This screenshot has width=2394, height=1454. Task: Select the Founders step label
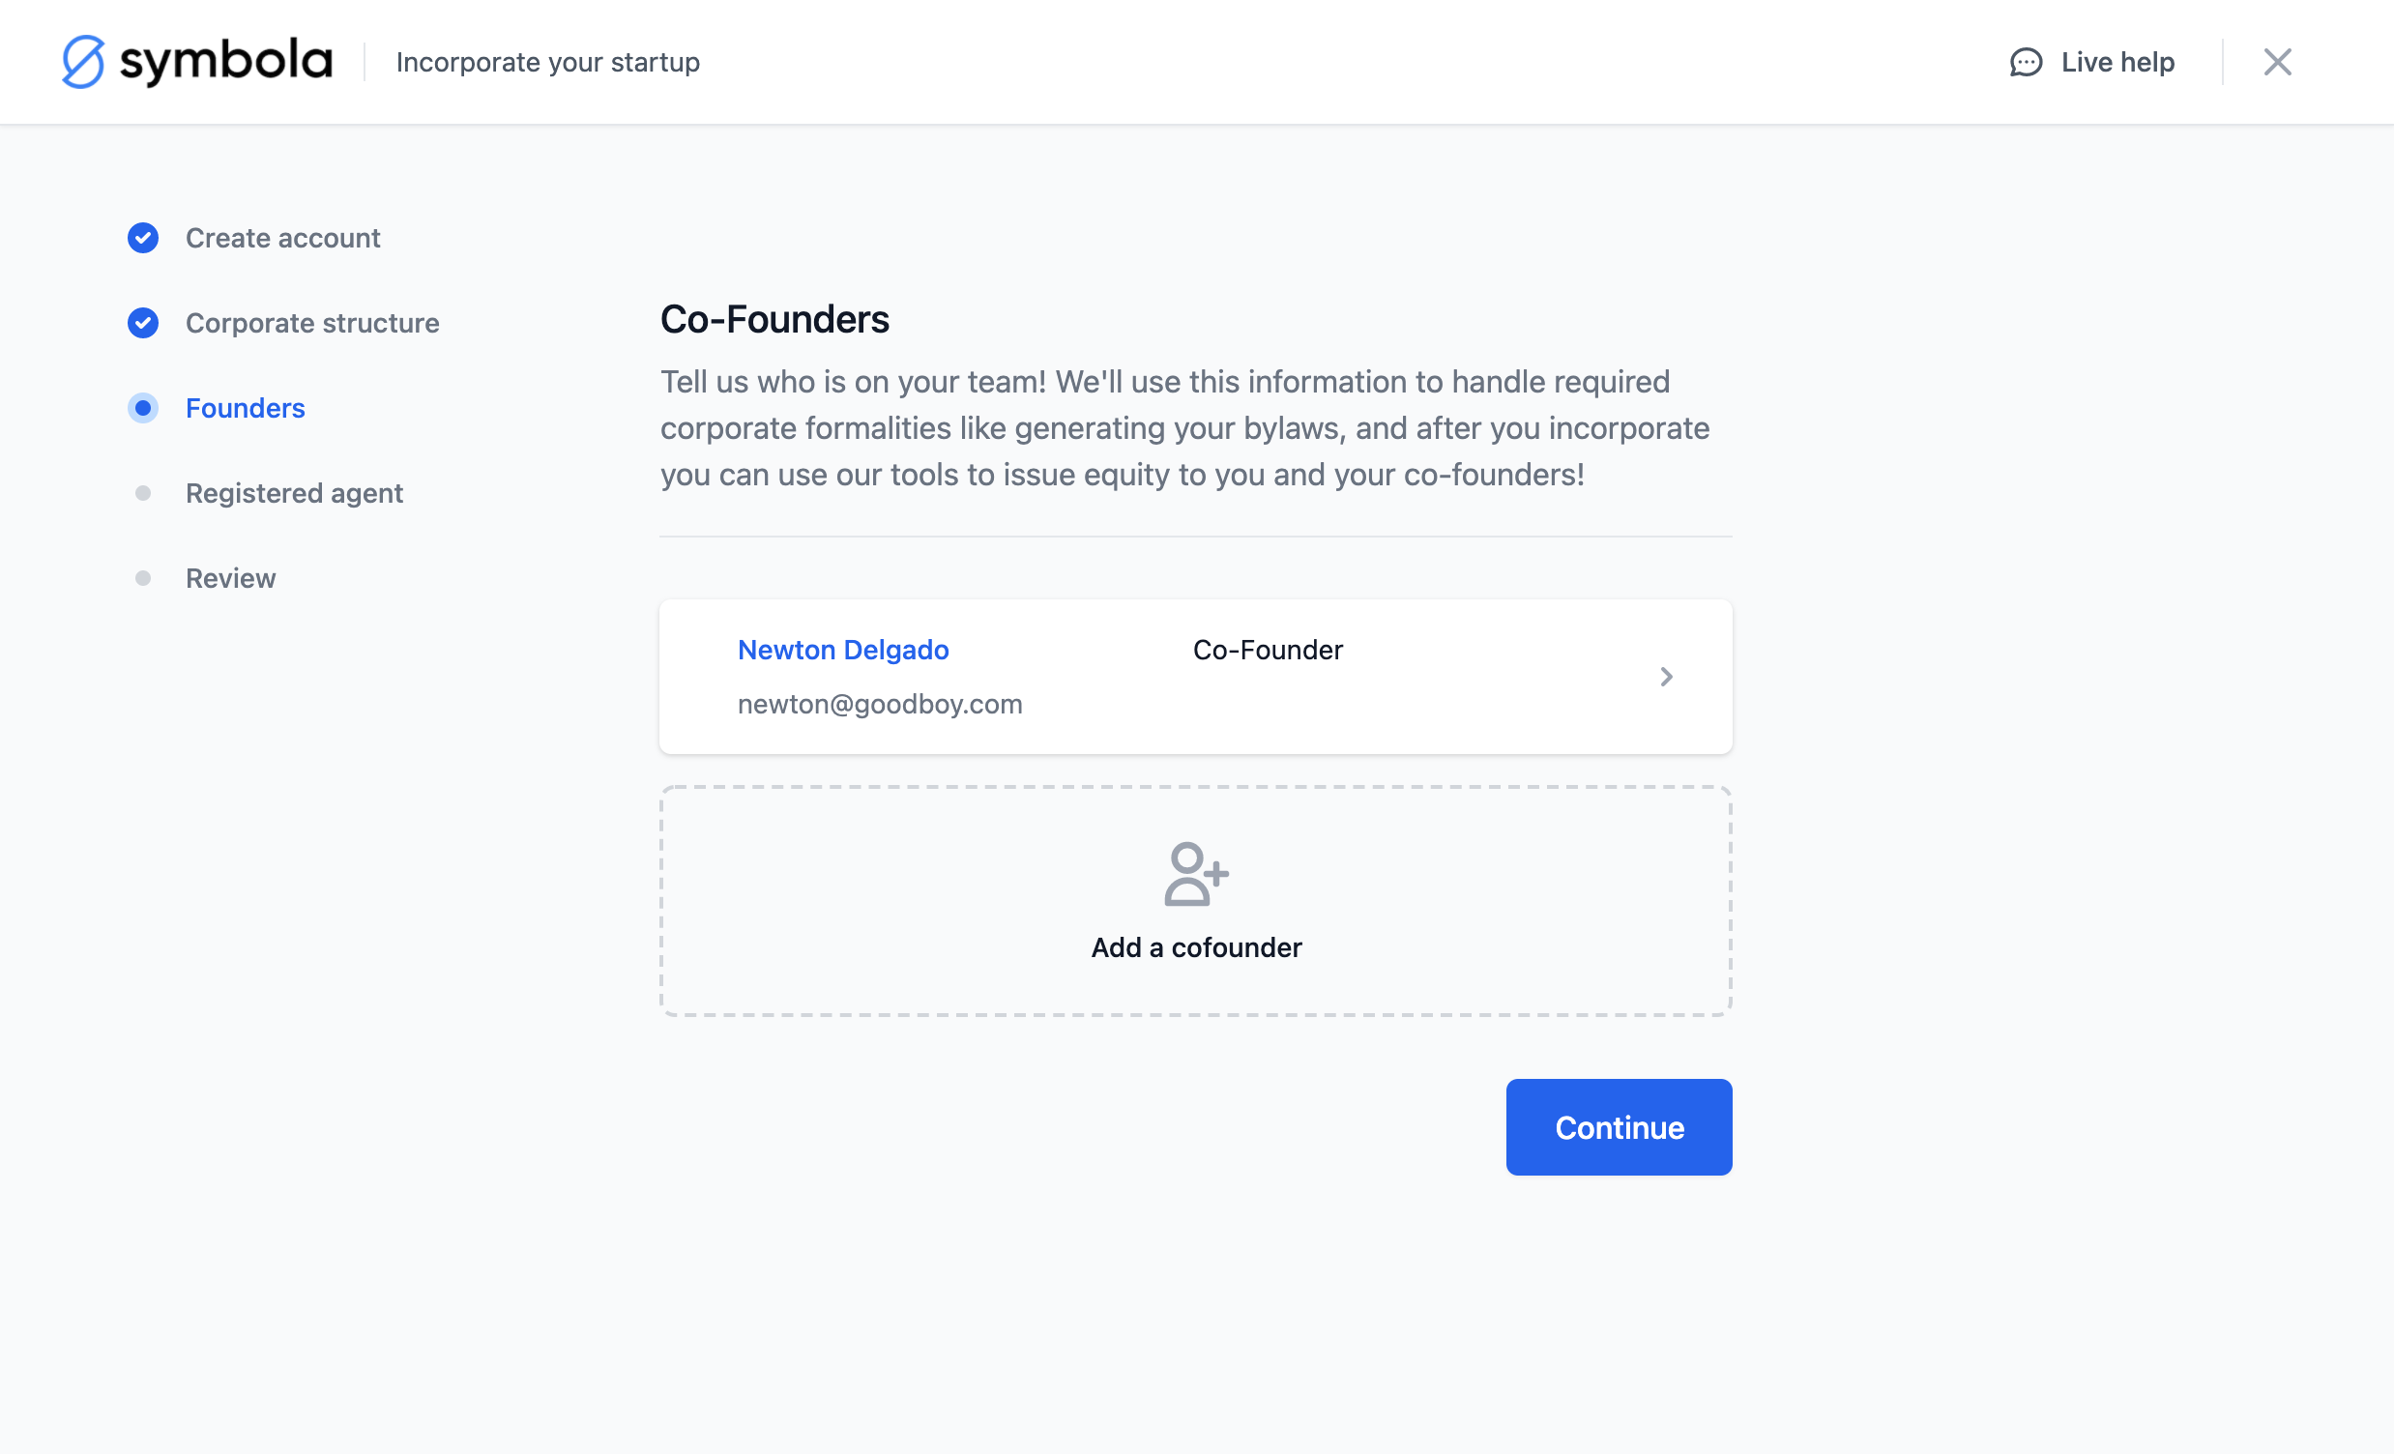pos(245,408)
